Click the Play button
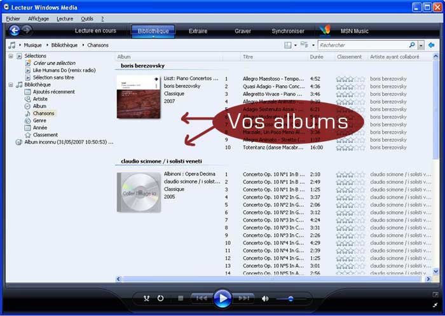The image size is (445, 316). (x=222, y=298)
